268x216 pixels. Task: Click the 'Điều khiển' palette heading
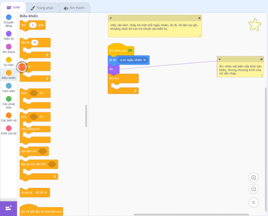point(29,16)
